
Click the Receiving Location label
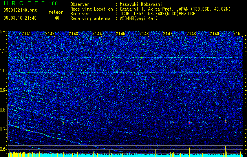(91, 9)
